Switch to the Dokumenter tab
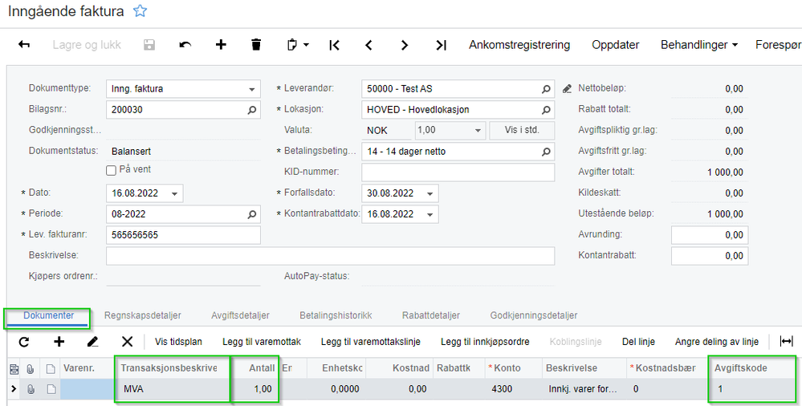802x406 pixels. [49, 315]
